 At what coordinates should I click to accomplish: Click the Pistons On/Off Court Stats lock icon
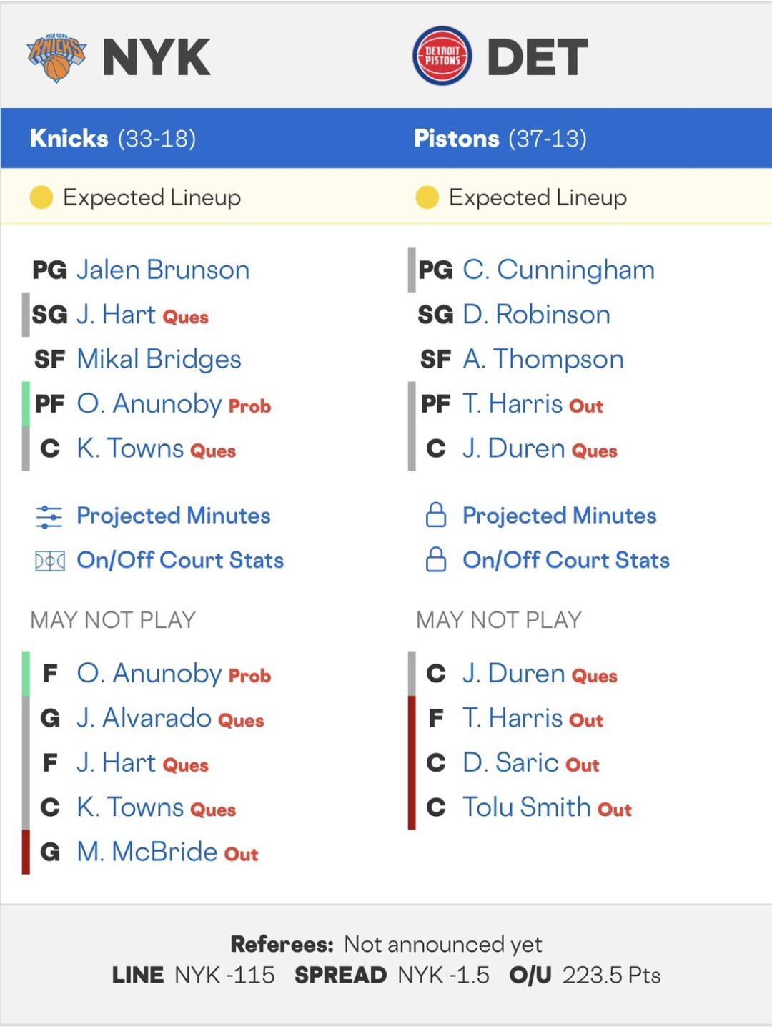tap(436, 560)
